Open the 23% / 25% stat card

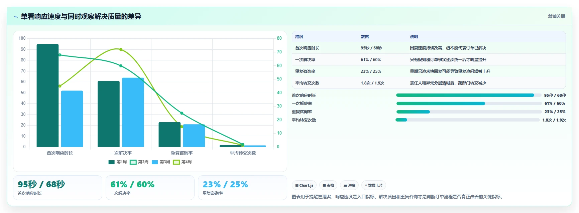[x=242, y=188]
